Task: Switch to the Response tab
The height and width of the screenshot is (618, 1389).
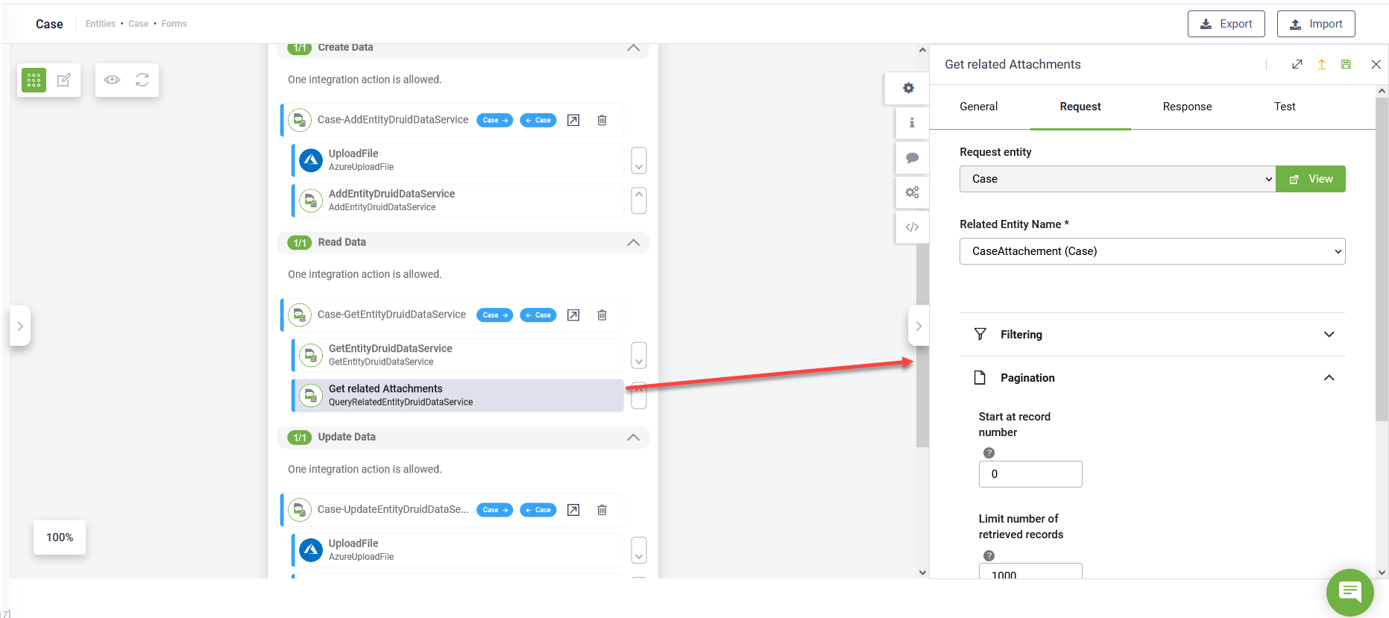Action: tap(1187, 107)
